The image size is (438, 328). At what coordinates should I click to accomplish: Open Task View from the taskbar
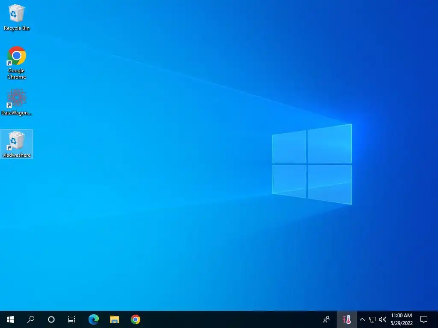click(72, 319)
